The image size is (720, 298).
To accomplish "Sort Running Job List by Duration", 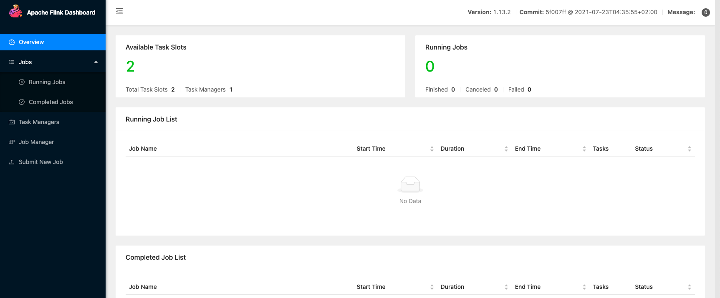I will (x=506, y=149).
